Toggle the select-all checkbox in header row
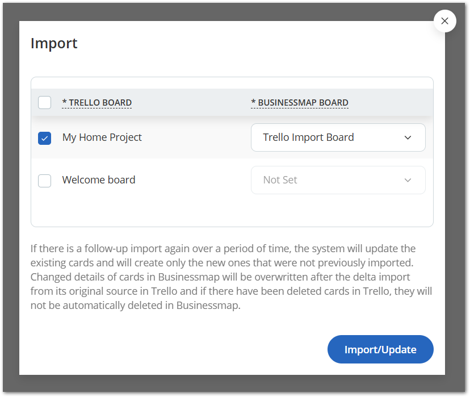 (x=44, y=103)
